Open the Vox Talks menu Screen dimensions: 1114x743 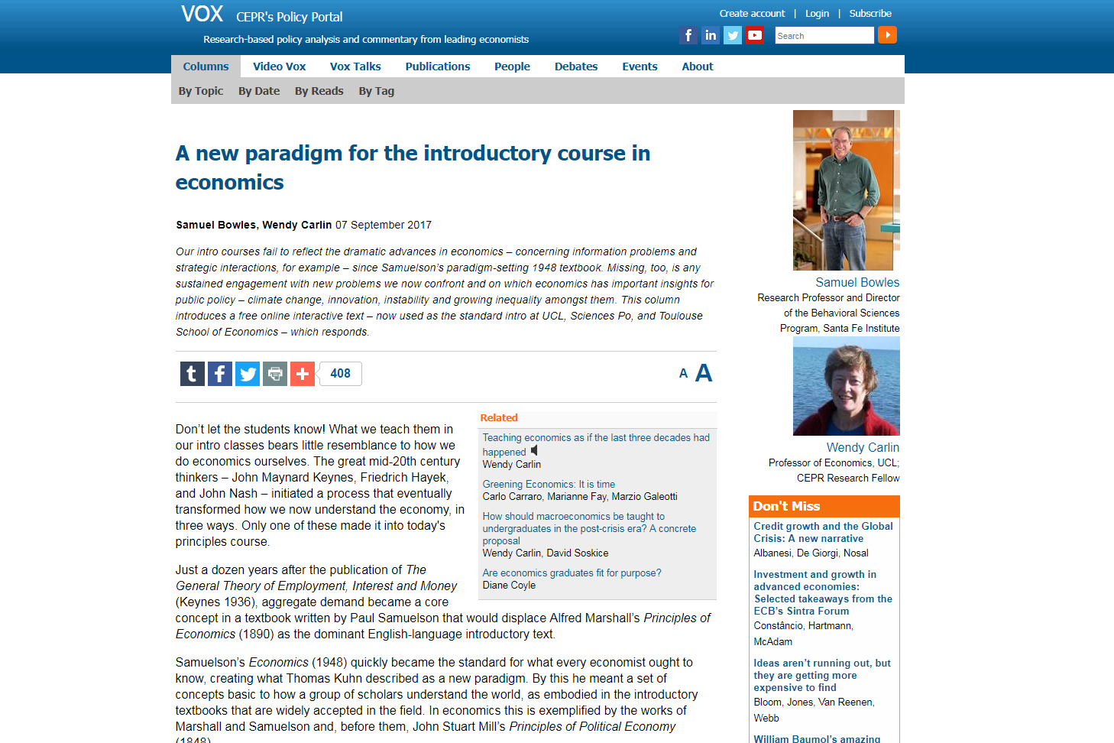(355, 67)
